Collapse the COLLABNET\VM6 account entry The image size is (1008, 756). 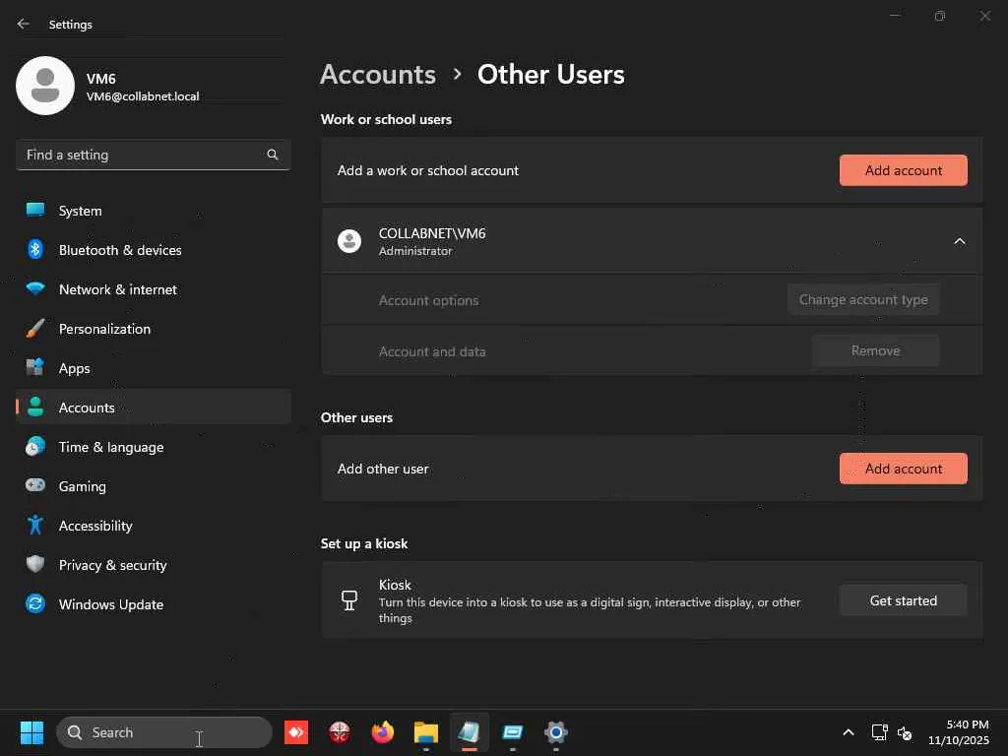pos(959,241)
